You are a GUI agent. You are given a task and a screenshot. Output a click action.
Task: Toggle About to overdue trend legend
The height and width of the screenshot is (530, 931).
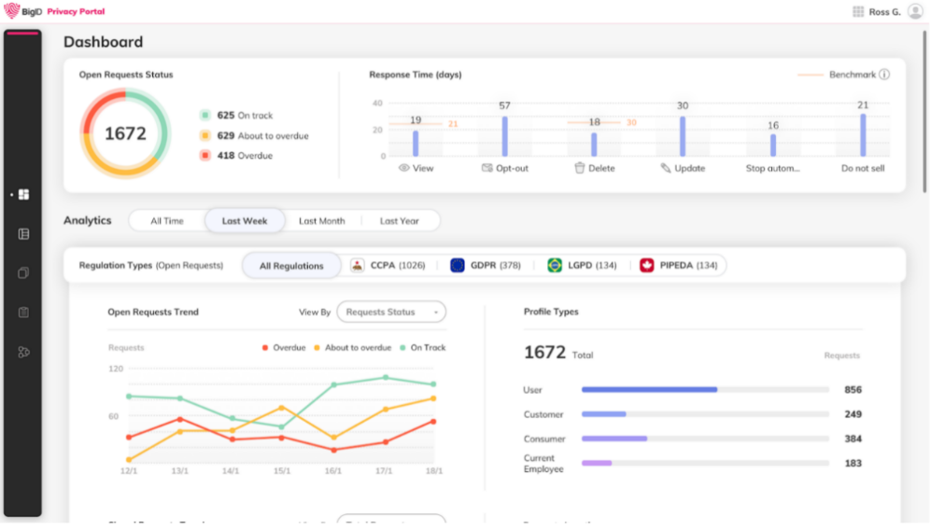[x=353, y=348]
